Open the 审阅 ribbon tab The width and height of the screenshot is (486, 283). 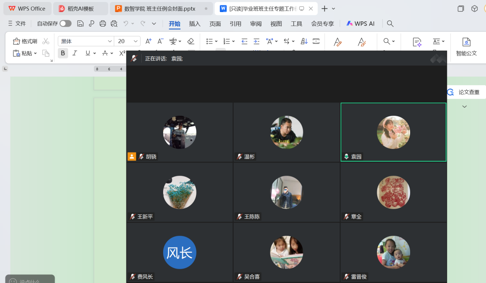pyautogui.click(x=256, y=24)
